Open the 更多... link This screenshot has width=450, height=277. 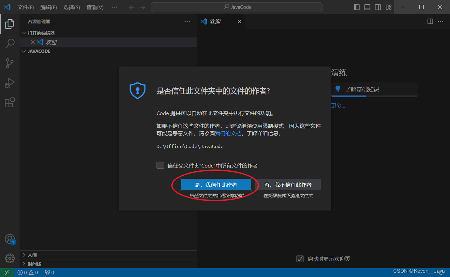tap(338, 106)
